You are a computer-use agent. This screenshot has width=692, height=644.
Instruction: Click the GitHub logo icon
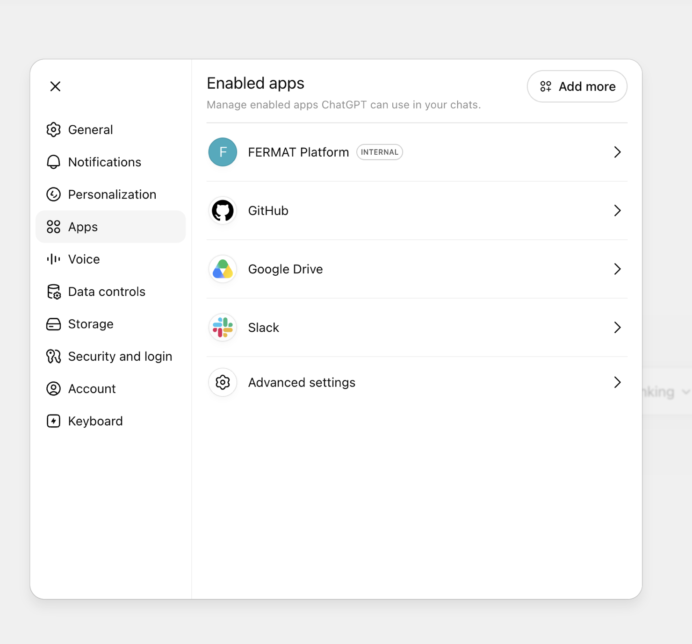tap(223, 211)
